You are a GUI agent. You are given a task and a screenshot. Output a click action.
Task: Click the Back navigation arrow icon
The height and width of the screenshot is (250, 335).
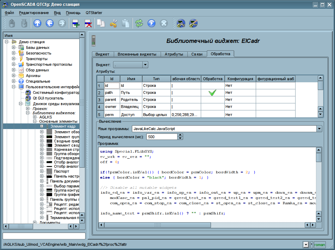coord(50,23)
